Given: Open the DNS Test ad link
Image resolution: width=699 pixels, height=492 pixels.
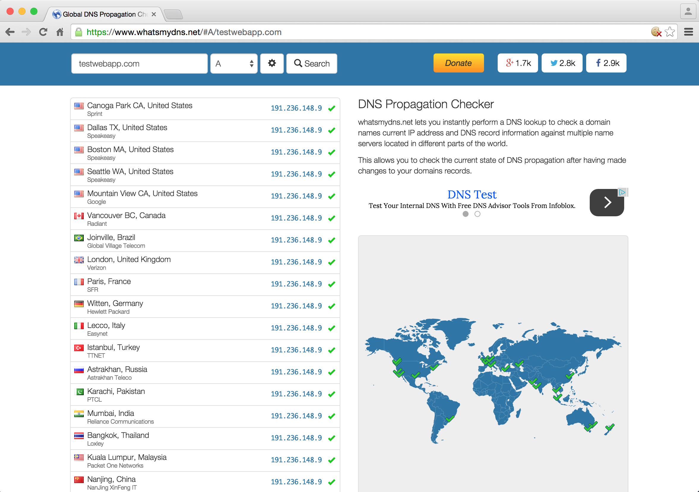Looking at the screenshot, I should (x=472, y=195).
